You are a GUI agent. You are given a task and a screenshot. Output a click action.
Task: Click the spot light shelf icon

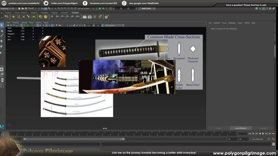(x=29, y=17)
